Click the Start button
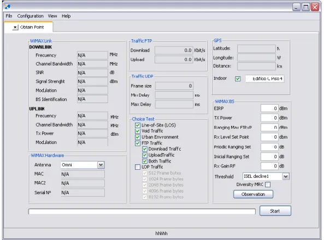The height and width of the screenshot is (240, 324). pos(275,211)
